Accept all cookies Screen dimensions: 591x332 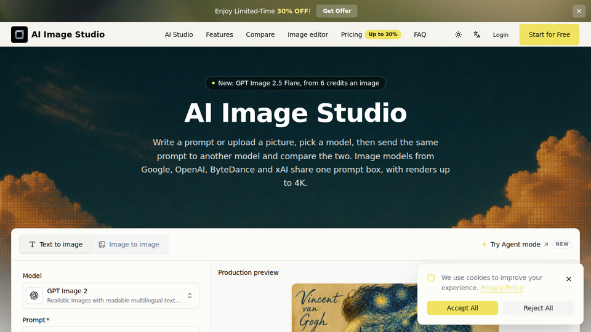[462, 308]
